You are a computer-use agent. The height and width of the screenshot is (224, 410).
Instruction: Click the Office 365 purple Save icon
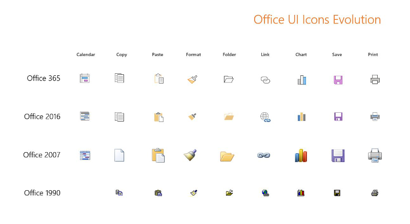tap(338, 80)
